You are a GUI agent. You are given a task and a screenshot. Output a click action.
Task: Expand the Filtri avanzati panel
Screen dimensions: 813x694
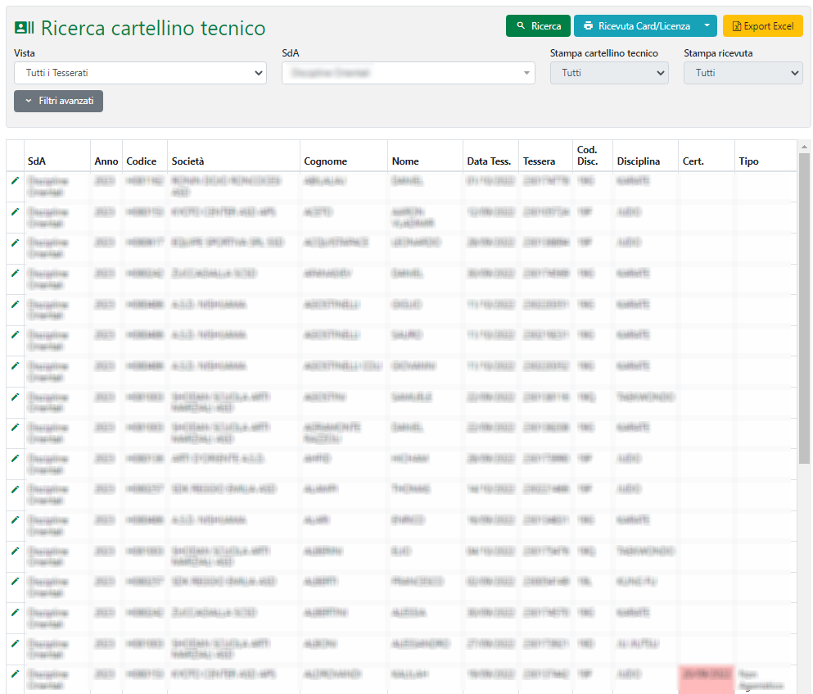point(59,102)
